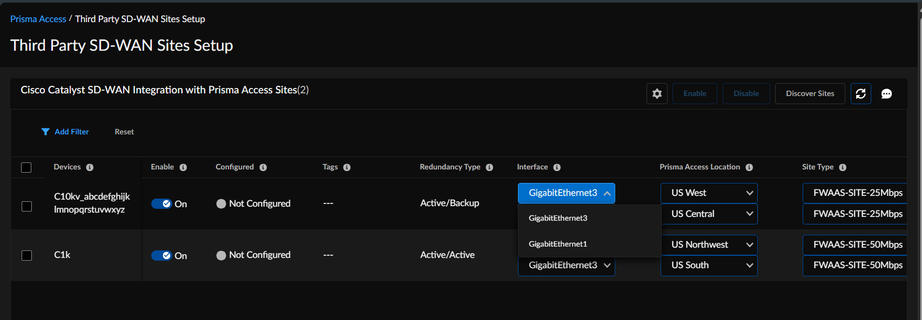The width and height of the screenshot is (922, 320).
Task: Open the US Central location dropdown
Action: (x=709, y=214)
